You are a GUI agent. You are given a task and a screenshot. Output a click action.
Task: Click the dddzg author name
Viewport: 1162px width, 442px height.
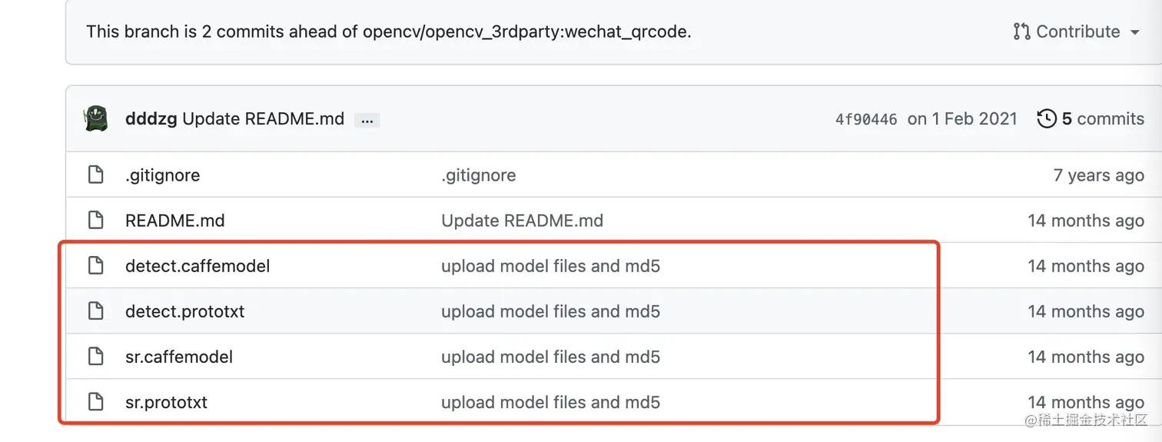pyautogui.click(x=151, y=119)
